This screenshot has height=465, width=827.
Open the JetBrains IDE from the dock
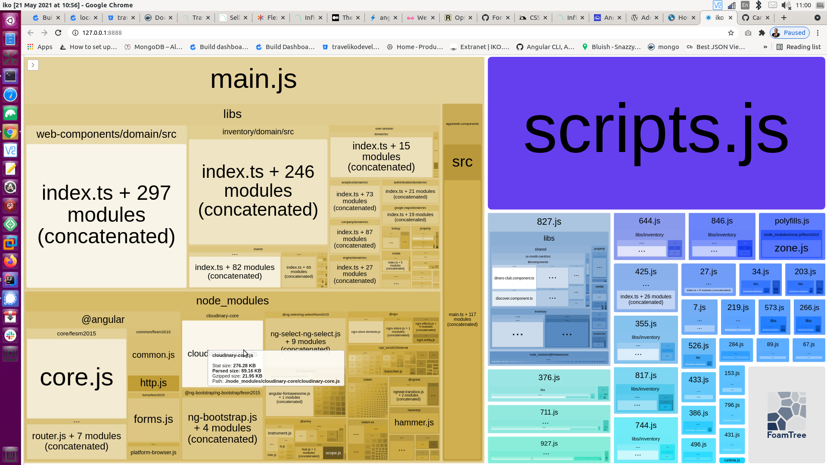10,280
